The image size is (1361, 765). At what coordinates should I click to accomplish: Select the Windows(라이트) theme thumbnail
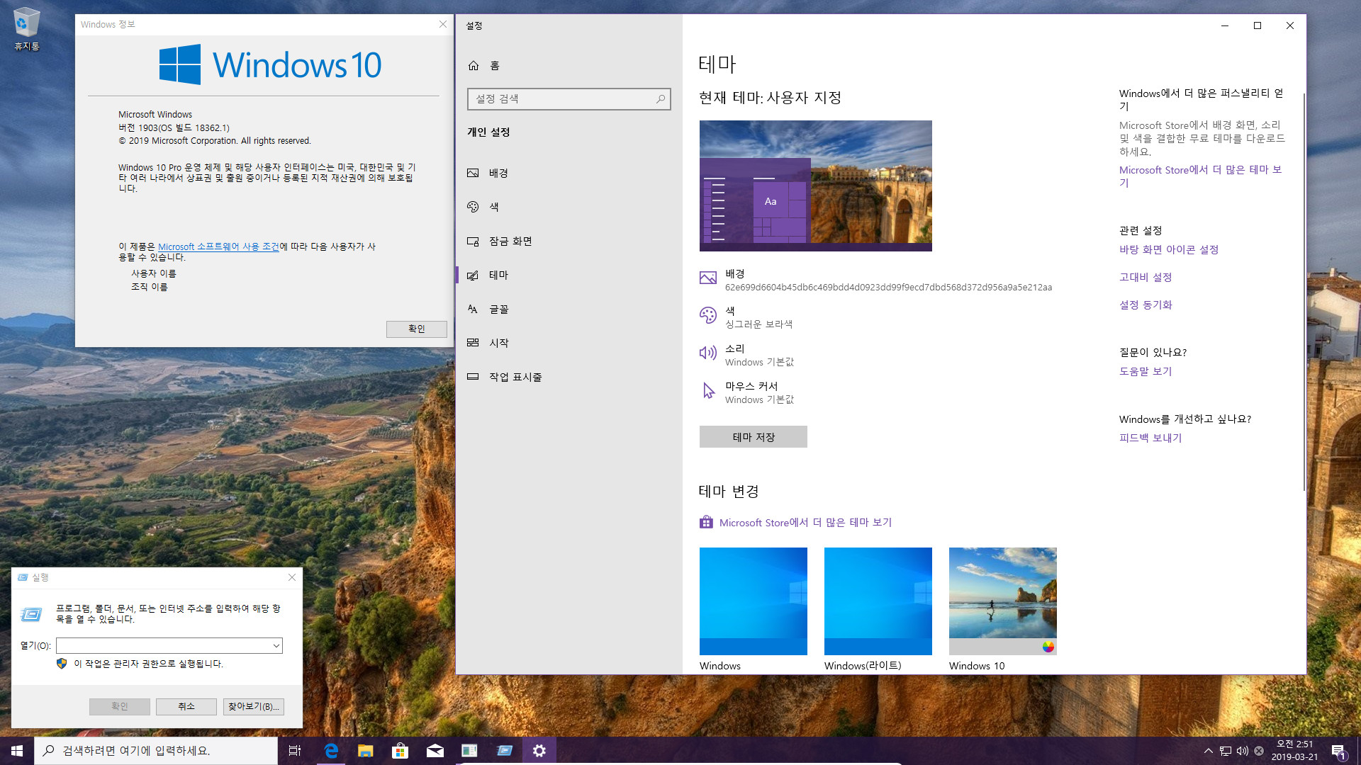point(878,601)
